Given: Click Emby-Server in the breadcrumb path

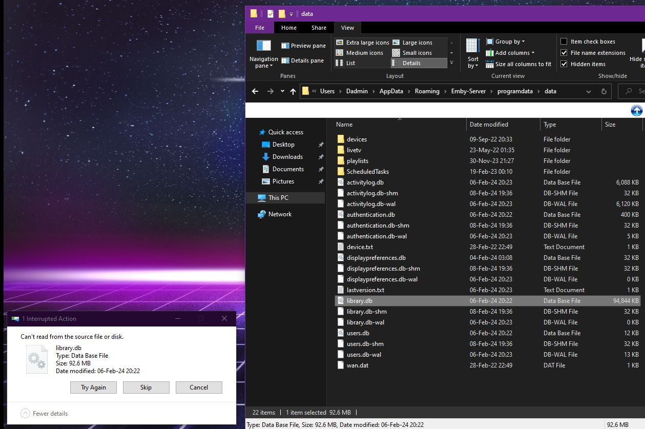Looking at the screenshot, I should click(468, 91).
